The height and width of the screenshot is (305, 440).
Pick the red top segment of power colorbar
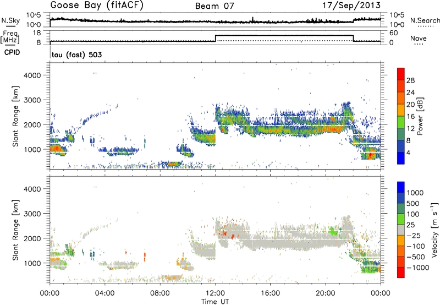click(x=401, y=74)
